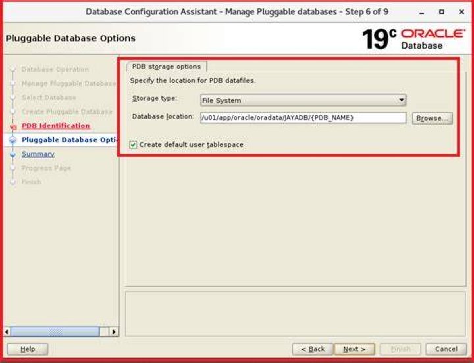Click the Pluggable Database Options step bullet
The image size is (474, 363).
click(13, 140)
